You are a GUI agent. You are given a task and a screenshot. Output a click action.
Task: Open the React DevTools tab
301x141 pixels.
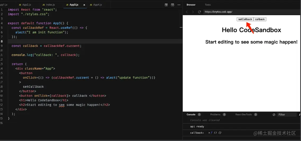[x=243, y=114]
